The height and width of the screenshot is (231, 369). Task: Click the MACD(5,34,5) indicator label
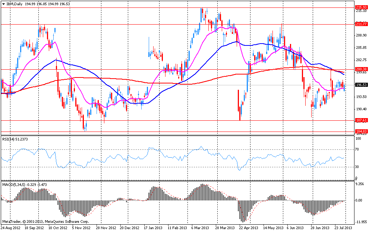pos(25,185)
